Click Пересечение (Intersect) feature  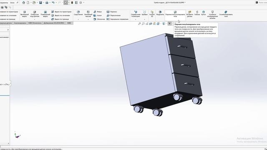(113, 15)
